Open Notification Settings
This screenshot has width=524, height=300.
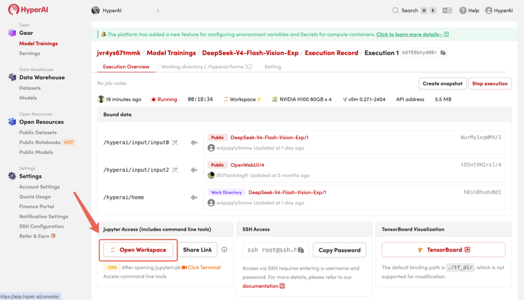[x=44, y=217]
